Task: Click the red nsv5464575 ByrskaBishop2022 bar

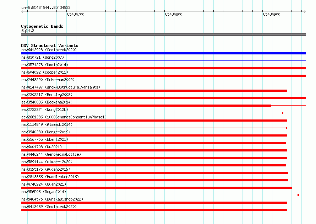Action: [x=154, y=203]
